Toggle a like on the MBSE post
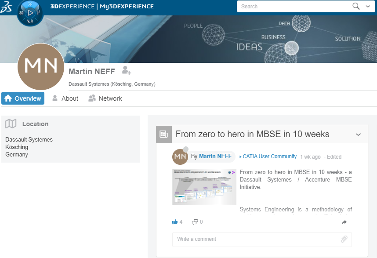The height and width of the screenshot is (258, 377). (x=175, y=222)
